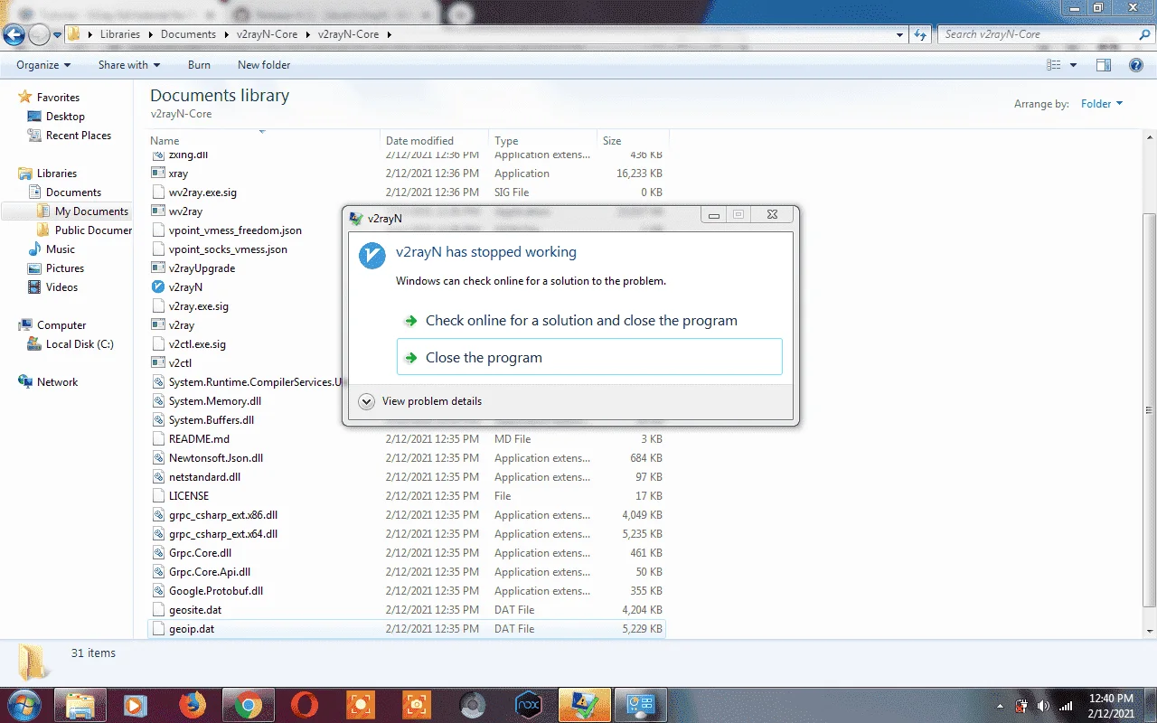Click the file list vertical scrollbar
The width and height of the screenshot is (1157, 723).
(1150, 409)
